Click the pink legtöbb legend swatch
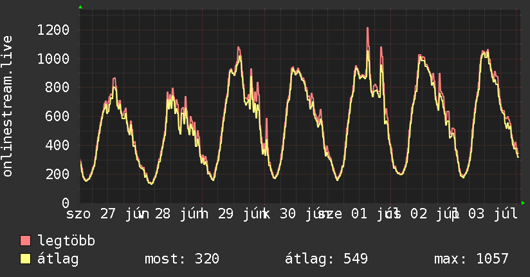This screenshot has width=530, height=277. pos(25,241)
